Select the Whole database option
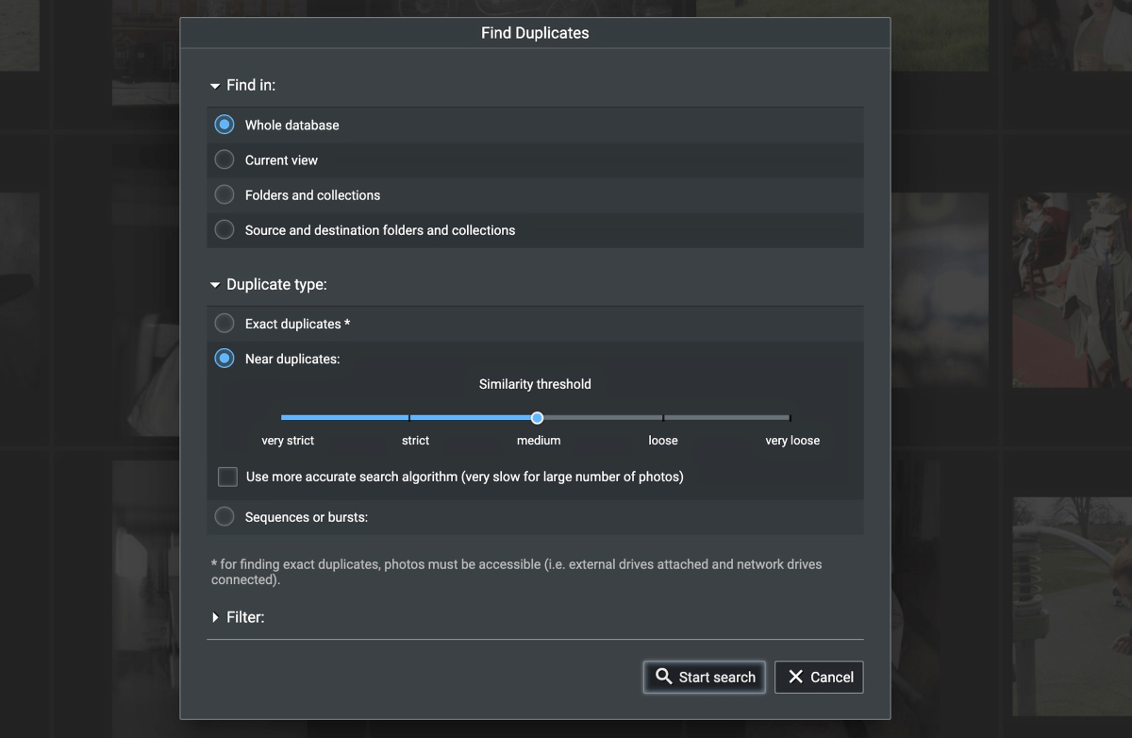 click(225, 124)
